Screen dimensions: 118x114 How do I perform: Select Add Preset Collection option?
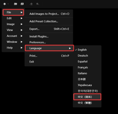coord(49,21)
